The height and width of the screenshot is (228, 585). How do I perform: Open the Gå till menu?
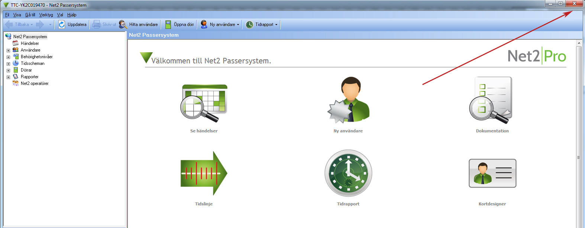coord(30,15)
